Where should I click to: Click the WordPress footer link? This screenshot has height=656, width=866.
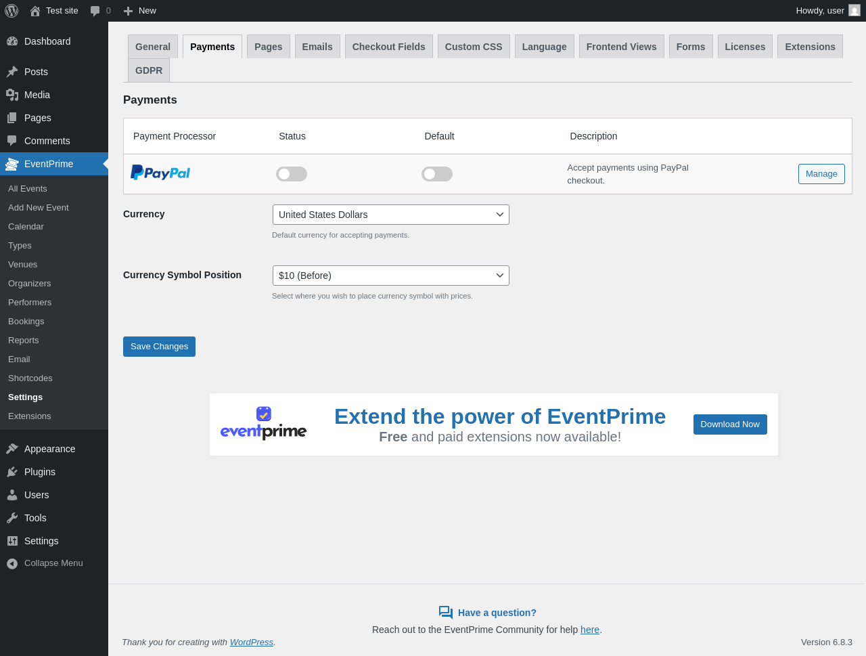point(252,642)
